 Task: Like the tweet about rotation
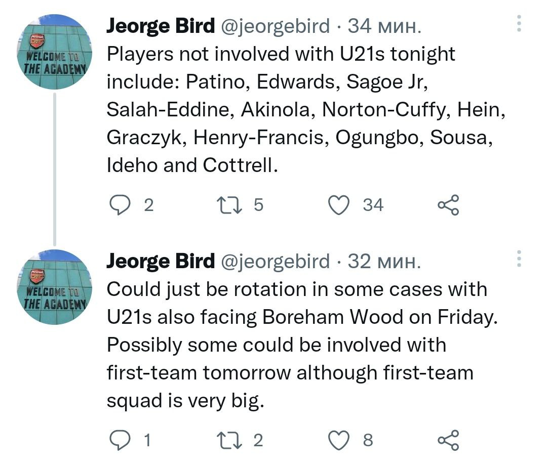338,440
